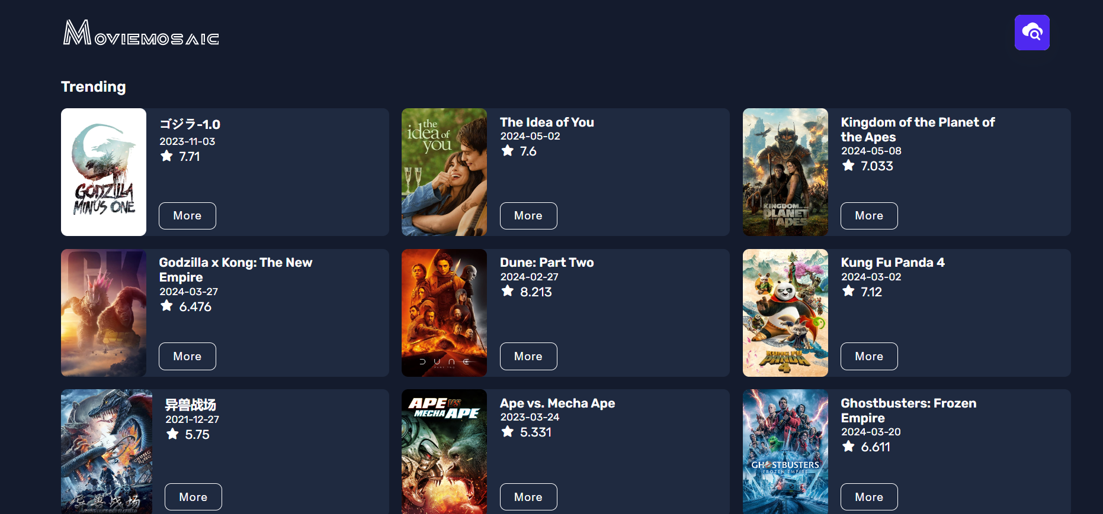The height and width of the screenshot is (514, 1103).
Task: Click Kingdom of the Planet of the Apes poster
Action: point(785,172)
